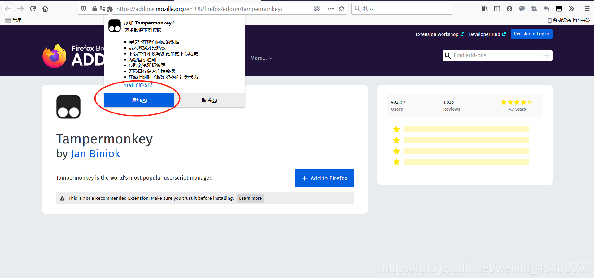This screenshot has width=594, height=278.
Task: Click the fourth star rating bar
Action: (466, 162)
